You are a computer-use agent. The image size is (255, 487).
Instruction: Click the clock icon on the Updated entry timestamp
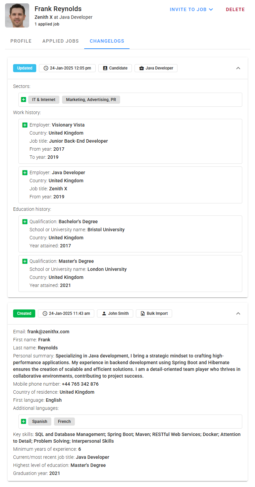(x=46, y=68)
